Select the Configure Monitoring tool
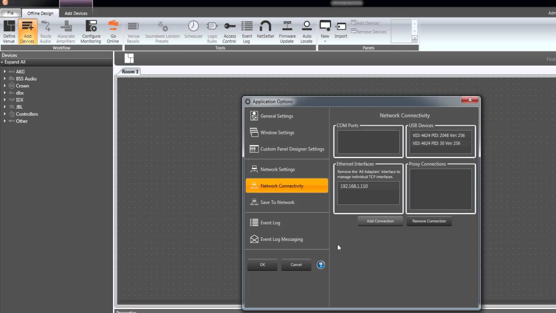 91,31
